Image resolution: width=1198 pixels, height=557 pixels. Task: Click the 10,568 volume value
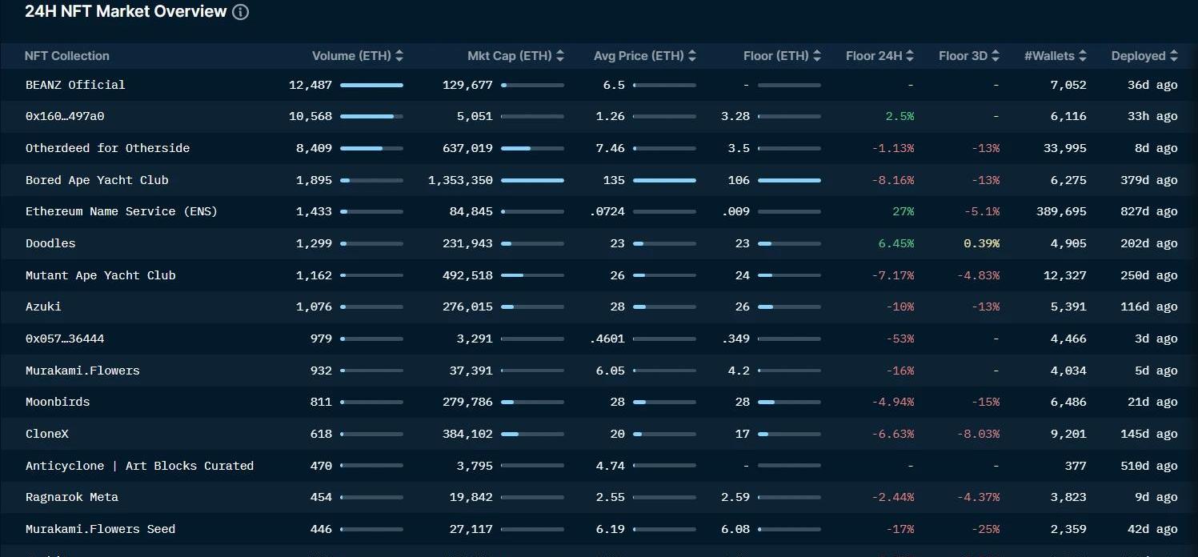311,116
